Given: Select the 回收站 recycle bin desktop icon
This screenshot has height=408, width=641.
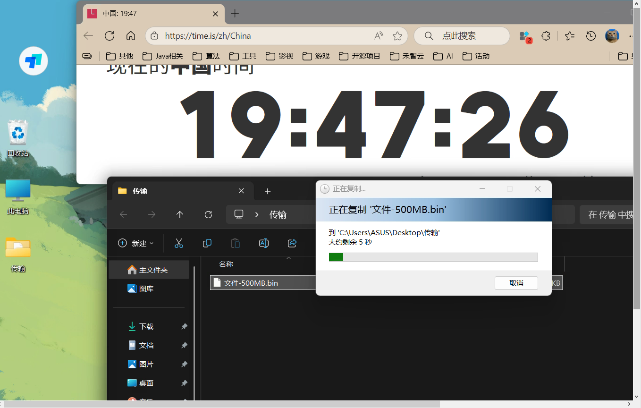Looking at the screenshot, I should (18, 139).
